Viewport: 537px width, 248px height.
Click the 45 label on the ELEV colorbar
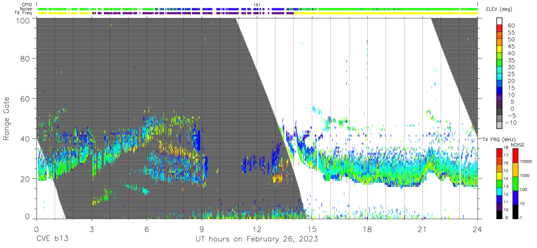pyautogui.click(x=511, y=46)
